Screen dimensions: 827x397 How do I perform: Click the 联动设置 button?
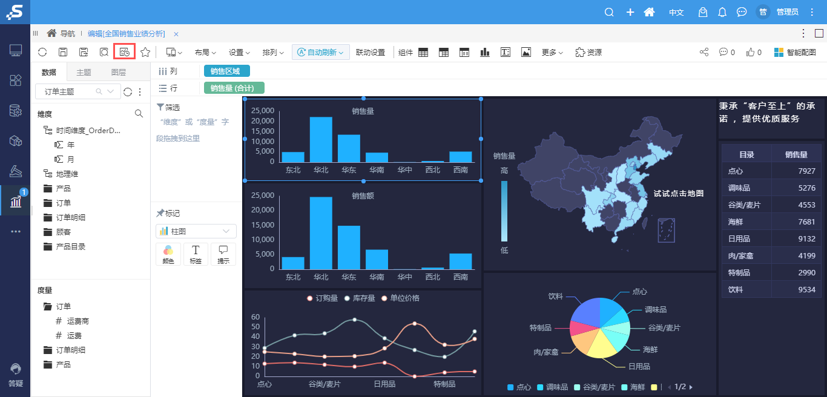coord(371,53)
